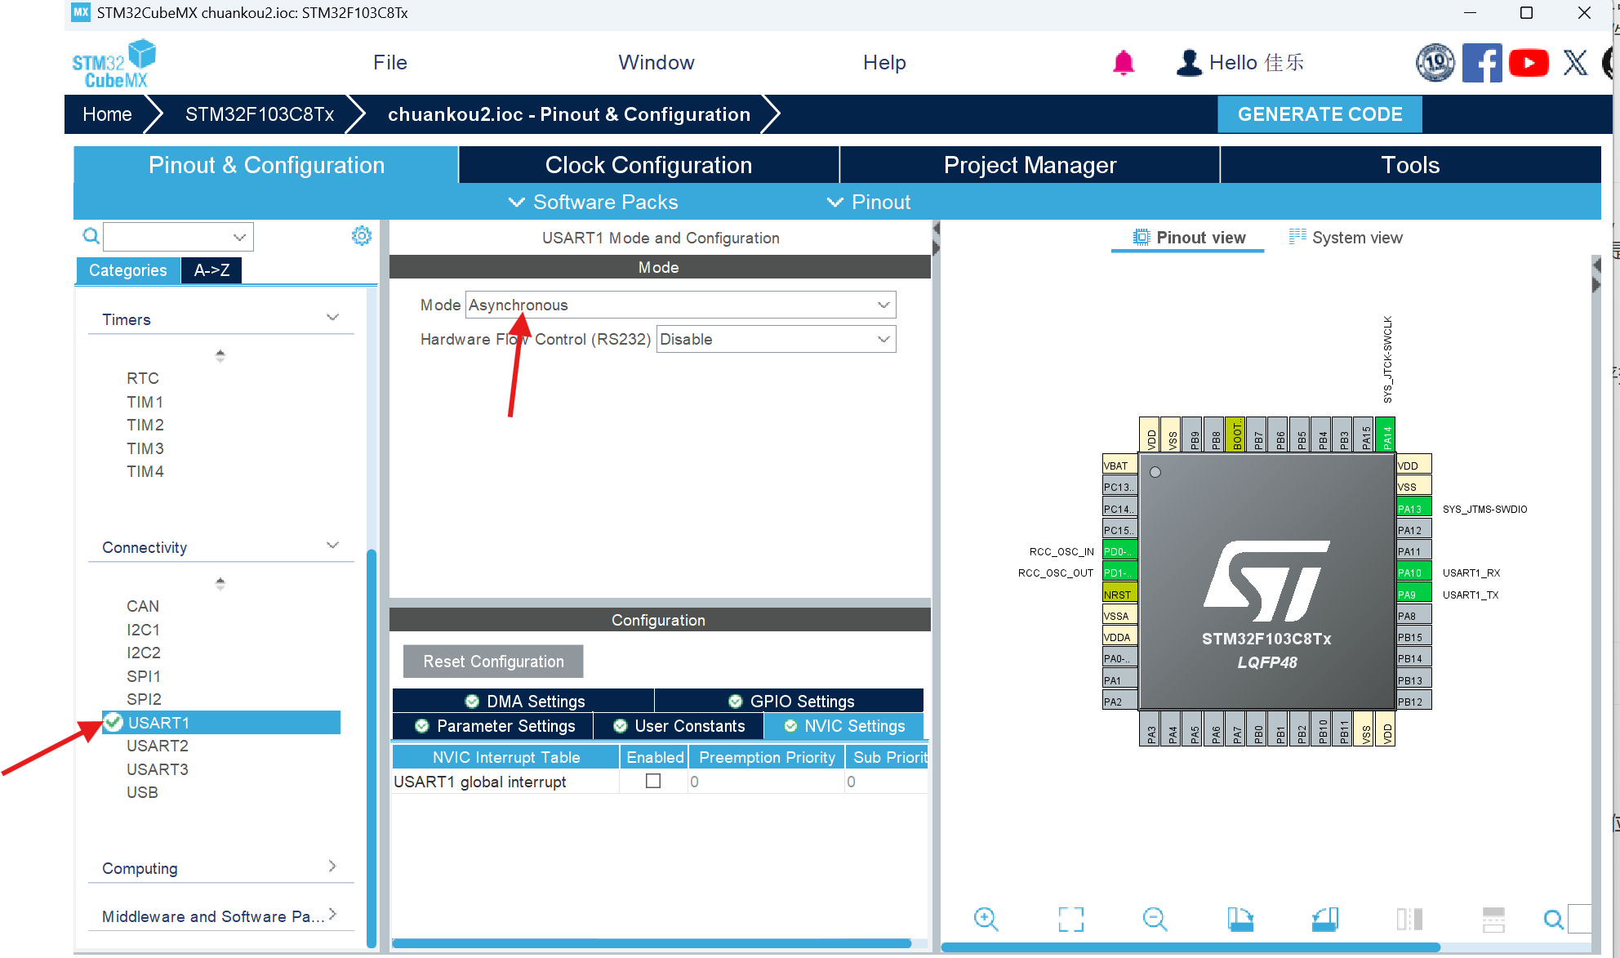Click the Timers sort arrows icon
Viewport: 1620px width, 958px height.
coord(220,355)
